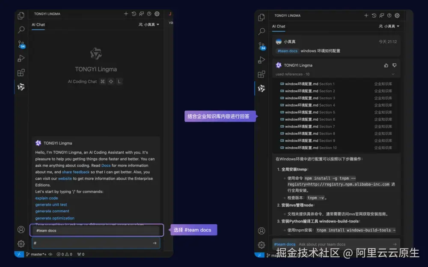Choose #team docs suggestion in left window
Image resolution: width=428 pixels, height=267 pixels.
tap(97, 231)
